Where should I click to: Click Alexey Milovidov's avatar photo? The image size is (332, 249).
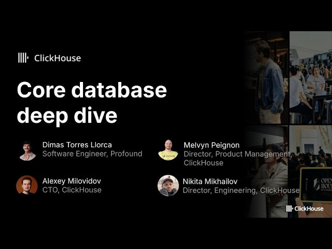(x=27, y=185)
